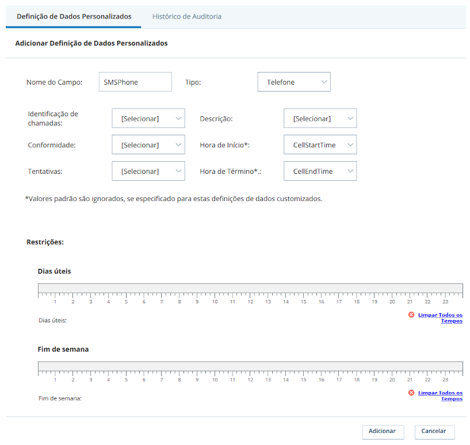Click hour 12 on Dias úteis ruler

250,302
